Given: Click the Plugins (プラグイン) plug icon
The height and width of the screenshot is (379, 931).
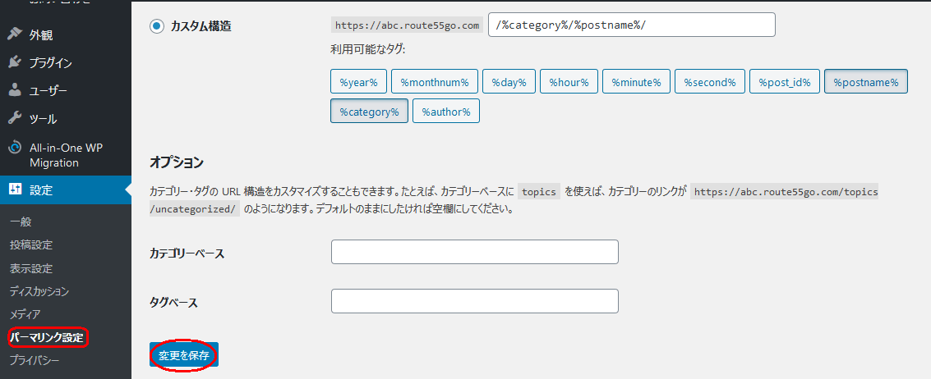Looking at the screenshot, I should [15, 62].
